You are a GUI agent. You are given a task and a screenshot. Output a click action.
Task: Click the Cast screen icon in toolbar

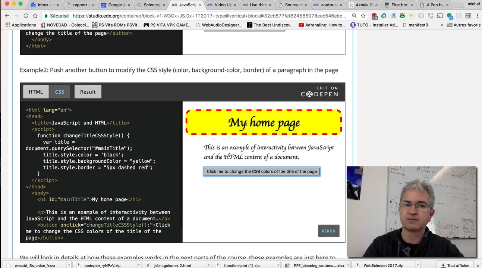pyautogui.click(x=440, y=16)
